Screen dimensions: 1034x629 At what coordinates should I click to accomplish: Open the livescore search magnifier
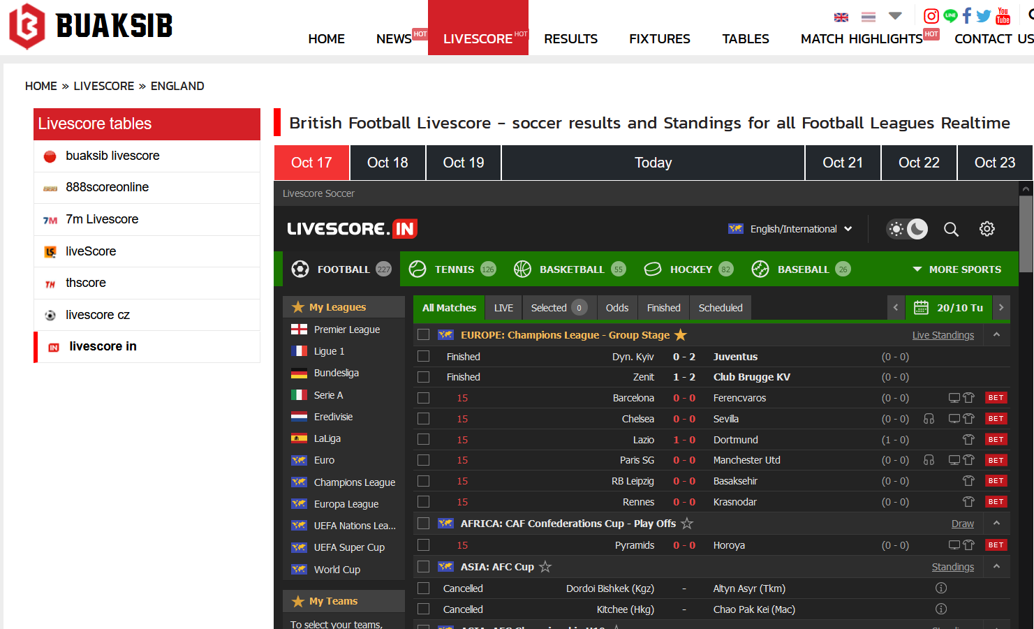[x=951, y=229]
